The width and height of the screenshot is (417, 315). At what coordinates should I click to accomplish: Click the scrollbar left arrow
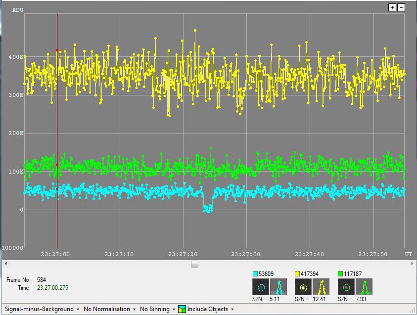point(4,264)
